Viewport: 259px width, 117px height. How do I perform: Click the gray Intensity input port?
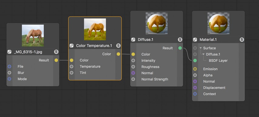pyautogui.click(x=133, y=60)
